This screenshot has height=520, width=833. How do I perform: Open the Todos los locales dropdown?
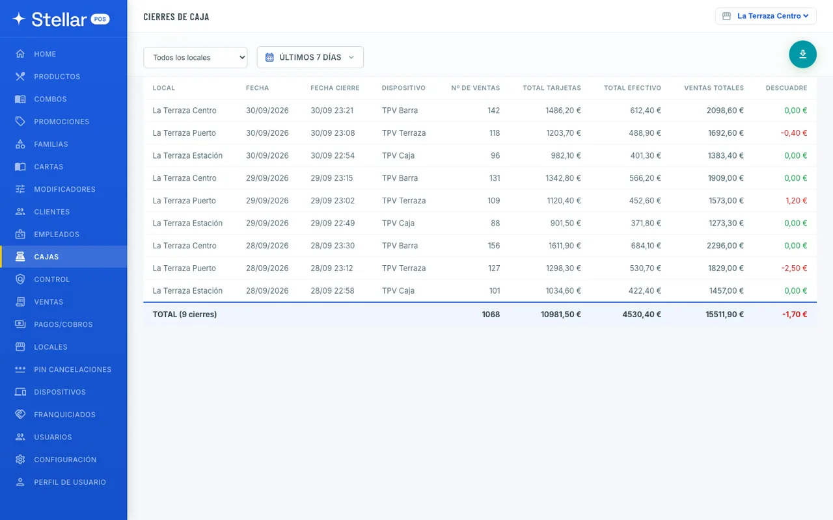195,57
